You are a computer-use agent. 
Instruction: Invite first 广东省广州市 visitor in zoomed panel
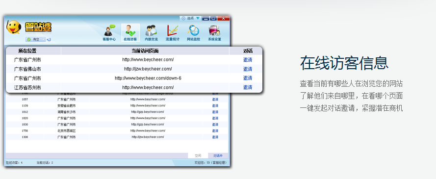(248, 60)
